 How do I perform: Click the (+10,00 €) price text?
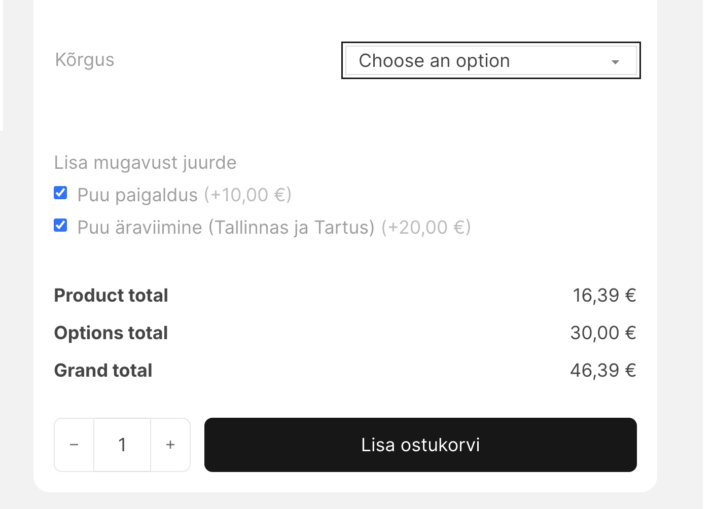pos(248,195)
